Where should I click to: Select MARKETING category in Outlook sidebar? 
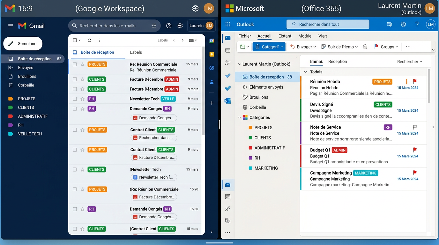click(x=266, y=168)
